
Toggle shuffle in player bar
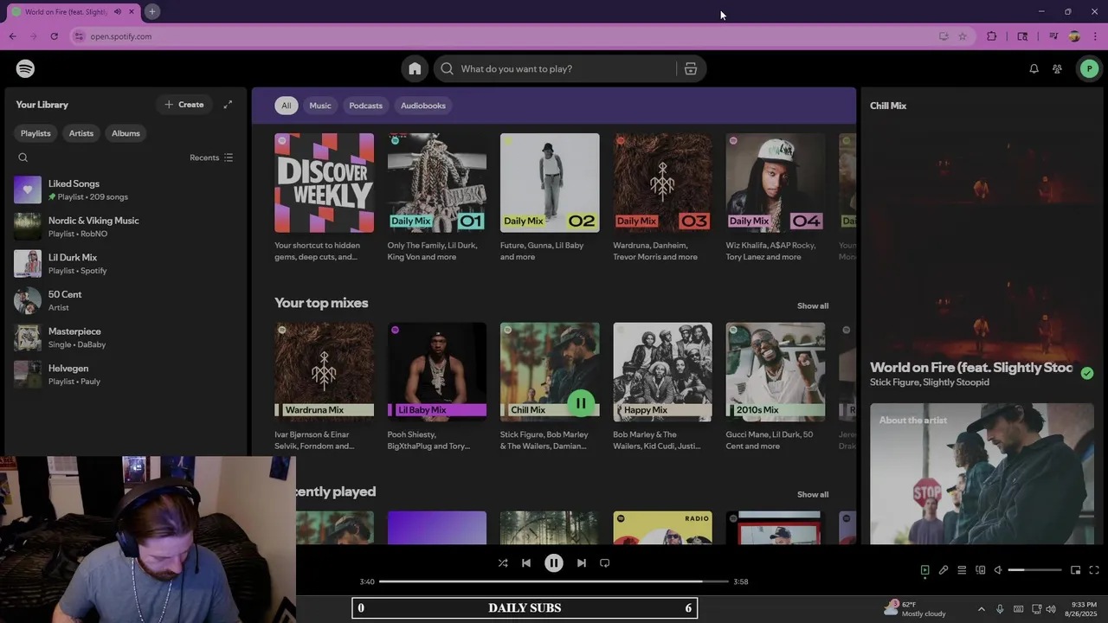click(x=503, y=562)
